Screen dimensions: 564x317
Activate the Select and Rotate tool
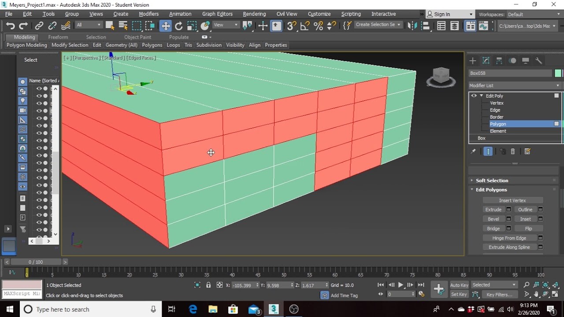click(x=179, y=25)
